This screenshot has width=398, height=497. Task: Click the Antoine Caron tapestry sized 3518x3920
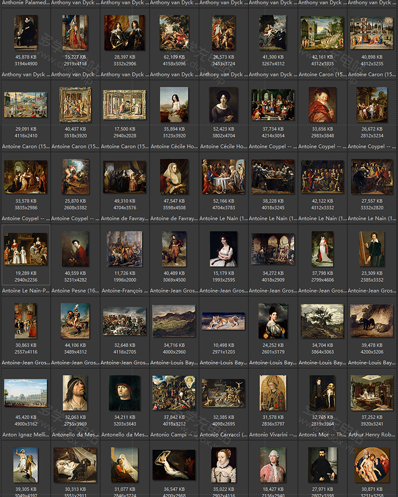point(75,104)
